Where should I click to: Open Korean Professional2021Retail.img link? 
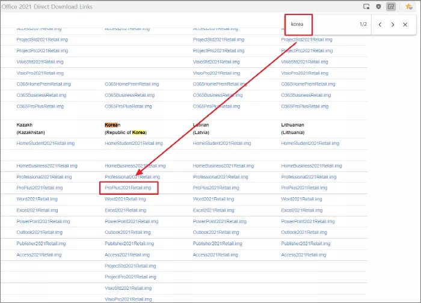click(132, 177)
